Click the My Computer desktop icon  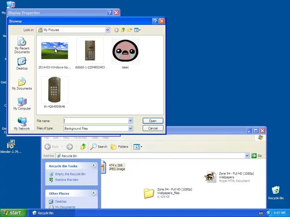(11, 5)
